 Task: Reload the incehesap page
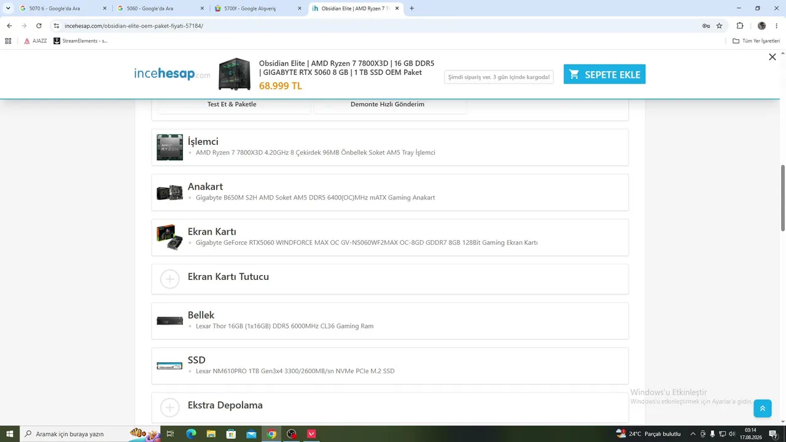(x=39, y=26)
